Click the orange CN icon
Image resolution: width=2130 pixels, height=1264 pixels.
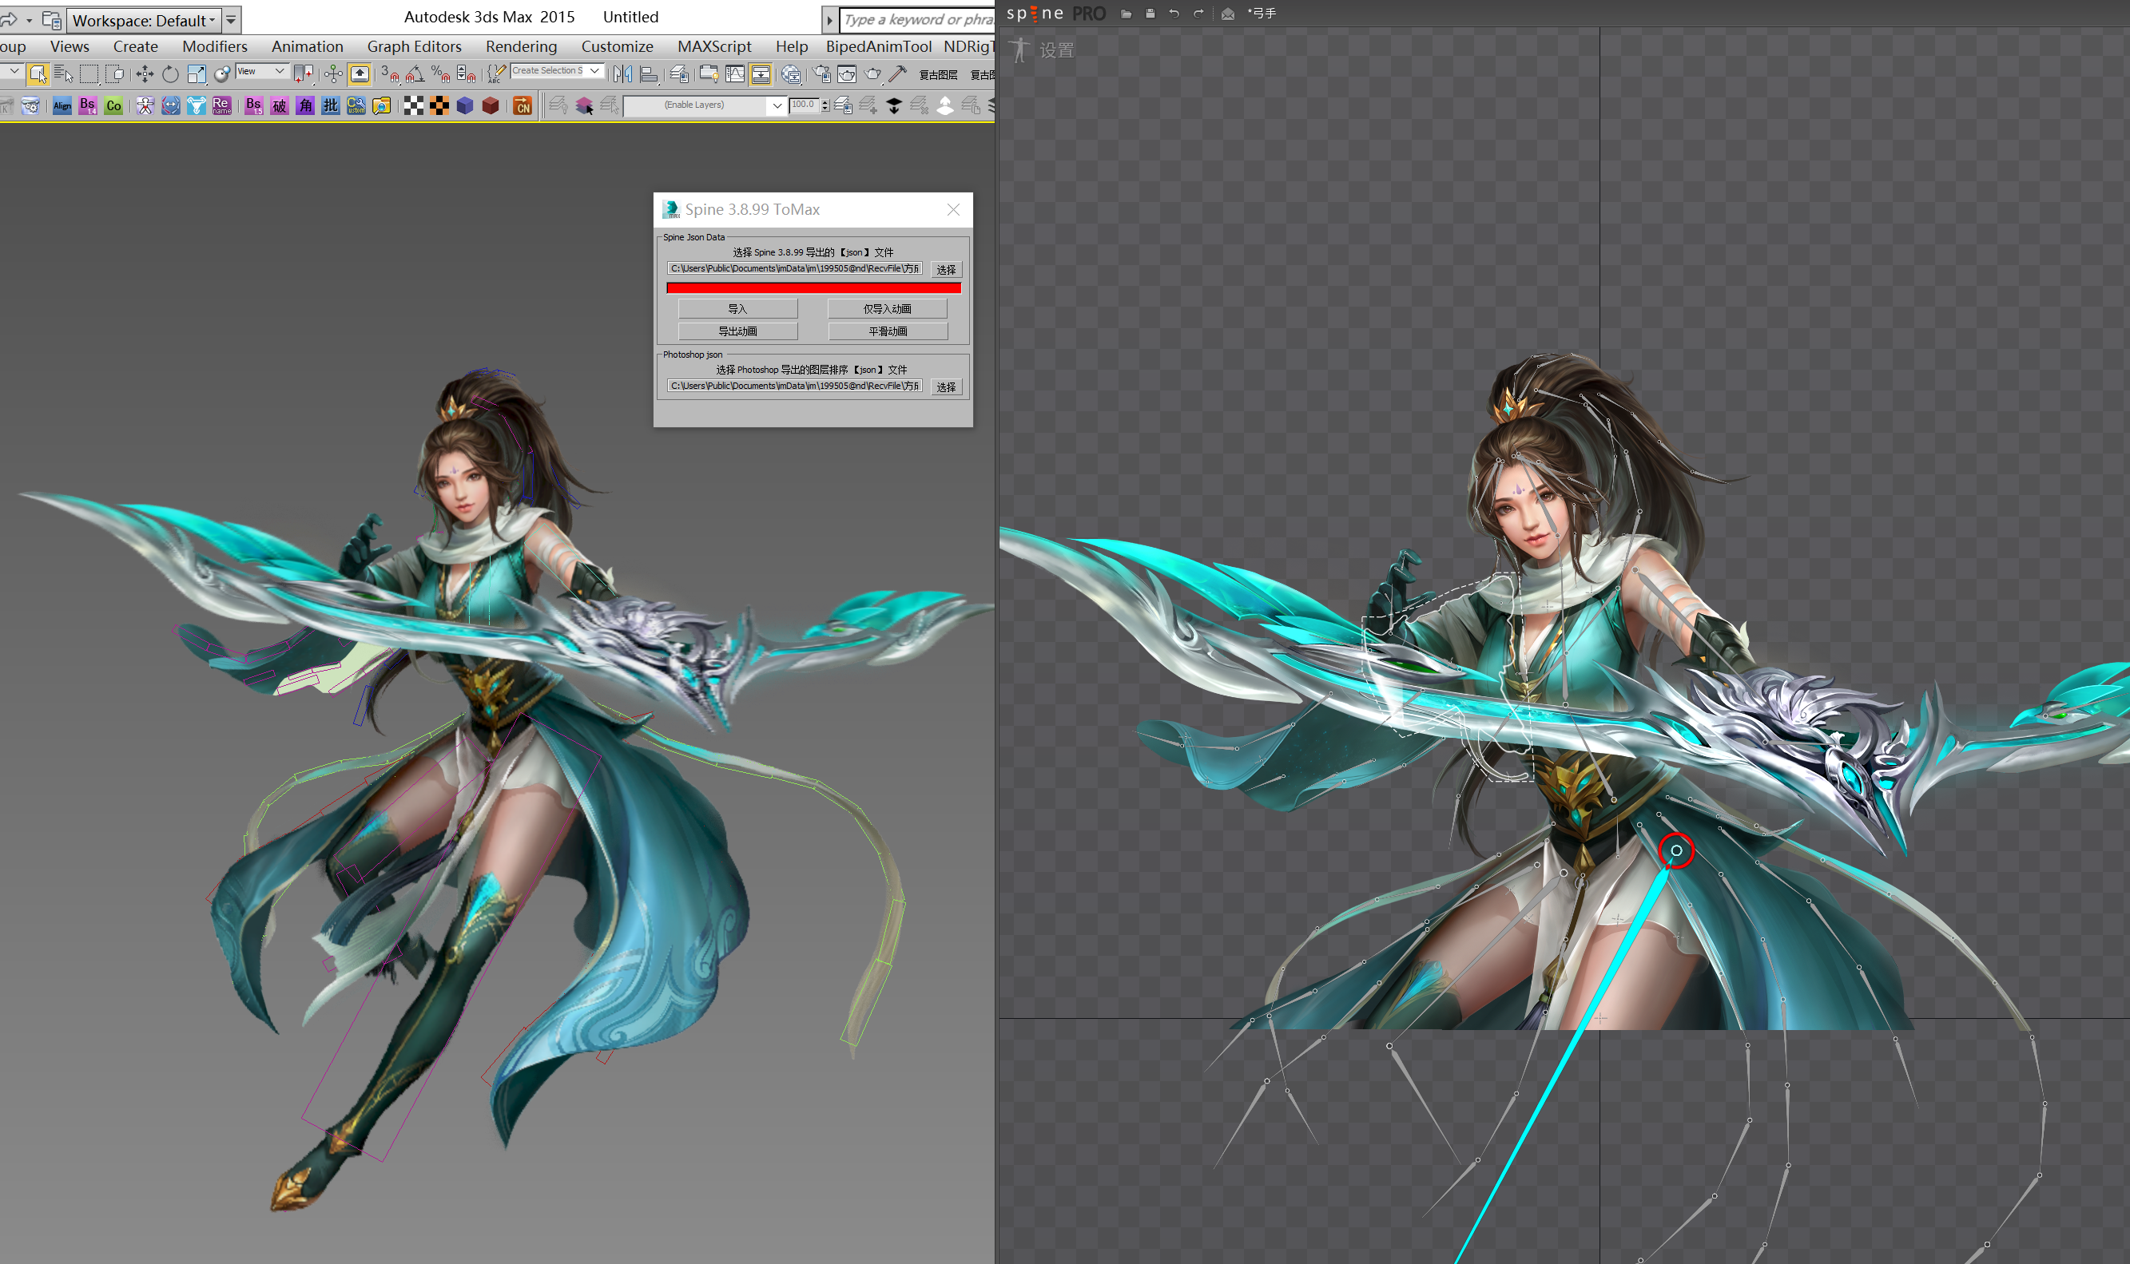coord(523,106)
